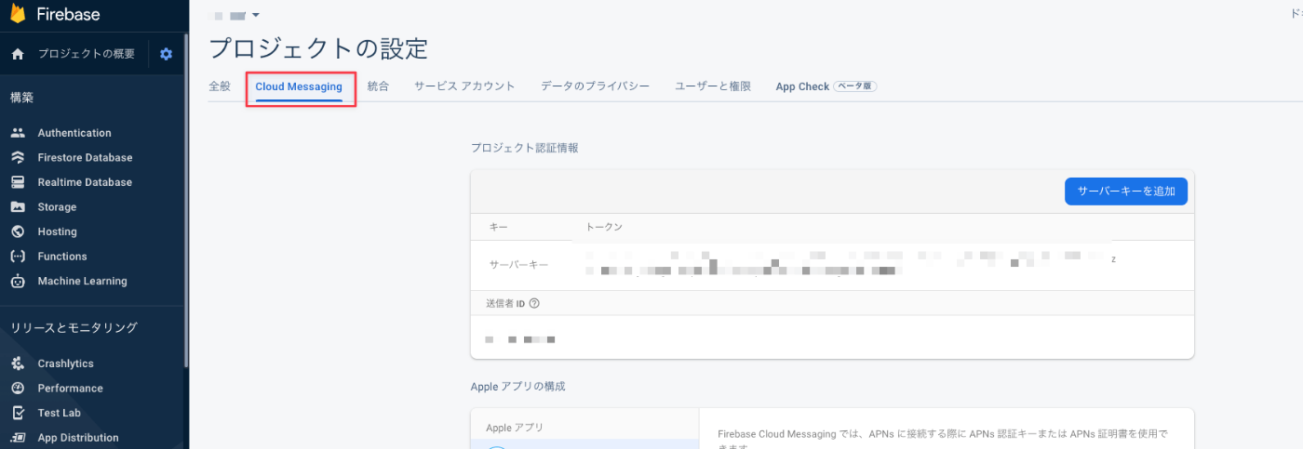Click the Firestore Database icon
Screen dimensions: 1303x449
pos(18,158)
